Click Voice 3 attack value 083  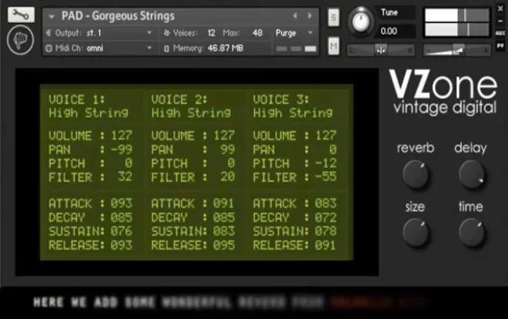326,204
